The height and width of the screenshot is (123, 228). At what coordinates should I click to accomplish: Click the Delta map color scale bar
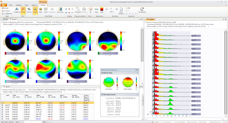[28, 41]
